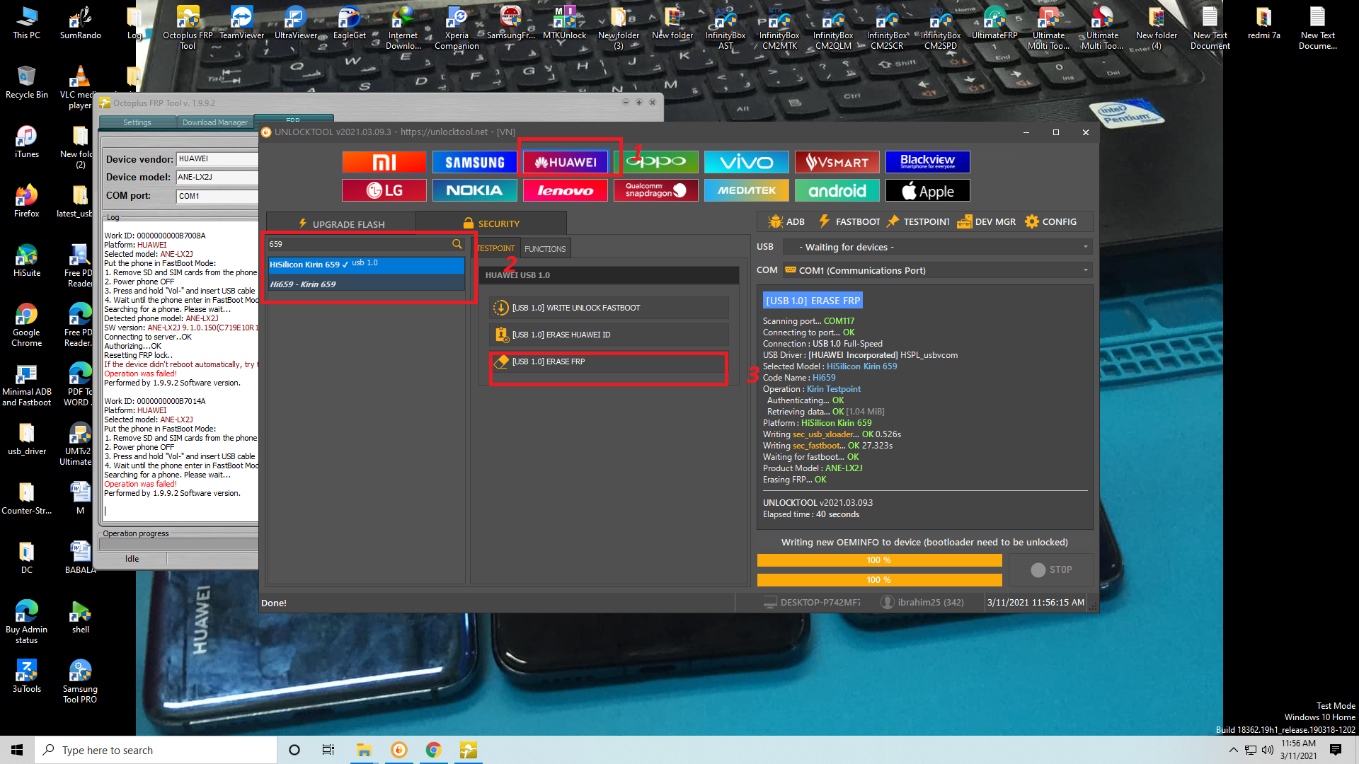Select the MediaTek tile
This screenshot has height=764, width=1359.
click(x=746, y=190)
